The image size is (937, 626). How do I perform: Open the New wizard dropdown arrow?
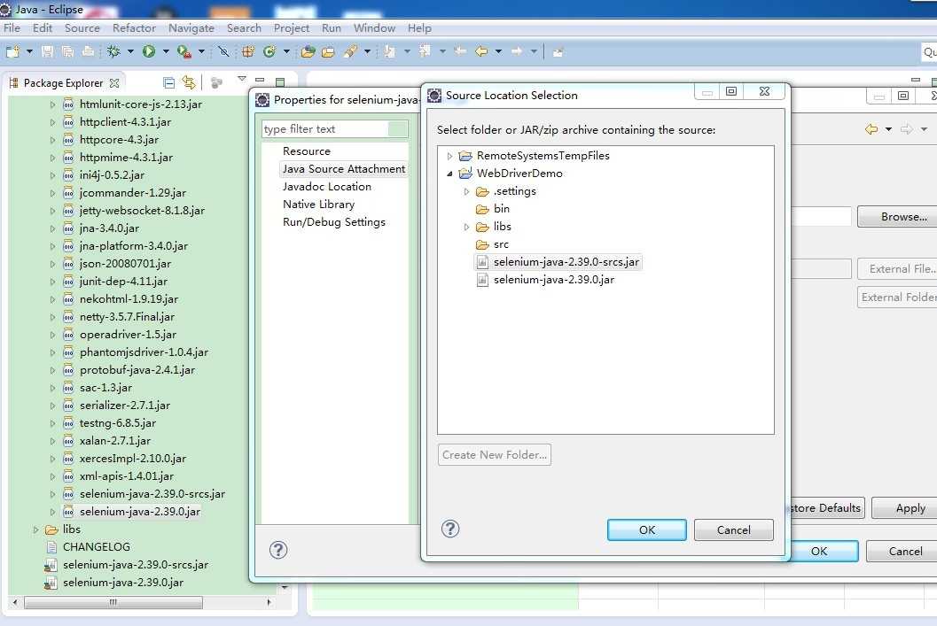(29, 52)
